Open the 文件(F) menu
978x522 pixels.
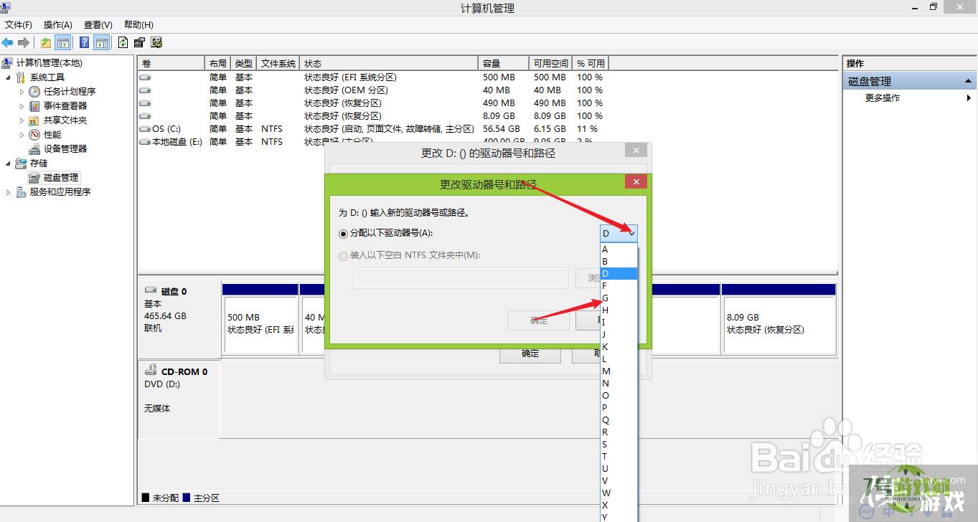click(19, 25)
